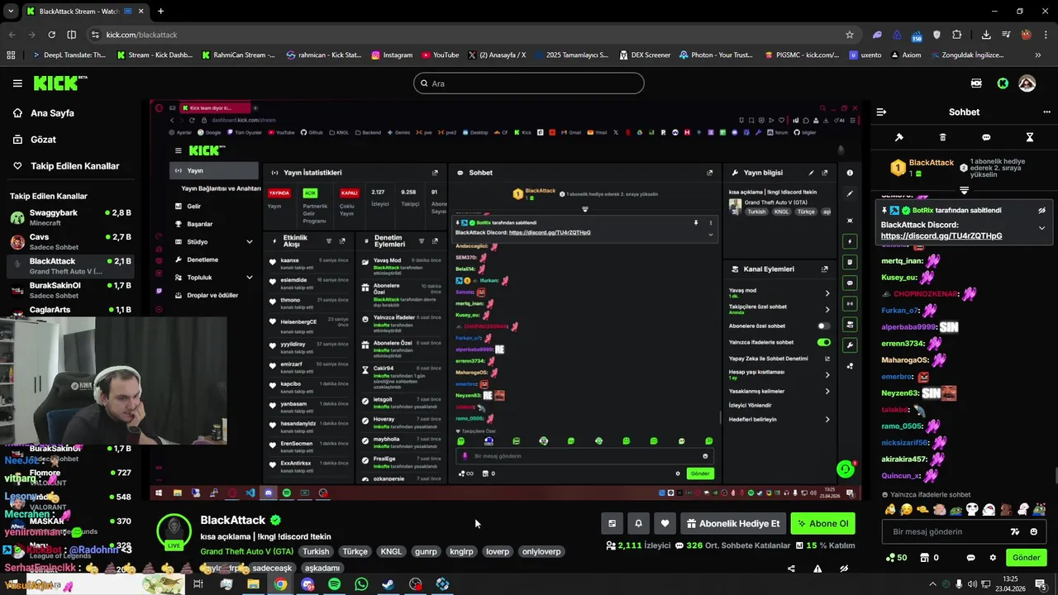Click the share icon below stream stats
The image size is (1058, 595).
pyautogui.click(x=791, y=569)
